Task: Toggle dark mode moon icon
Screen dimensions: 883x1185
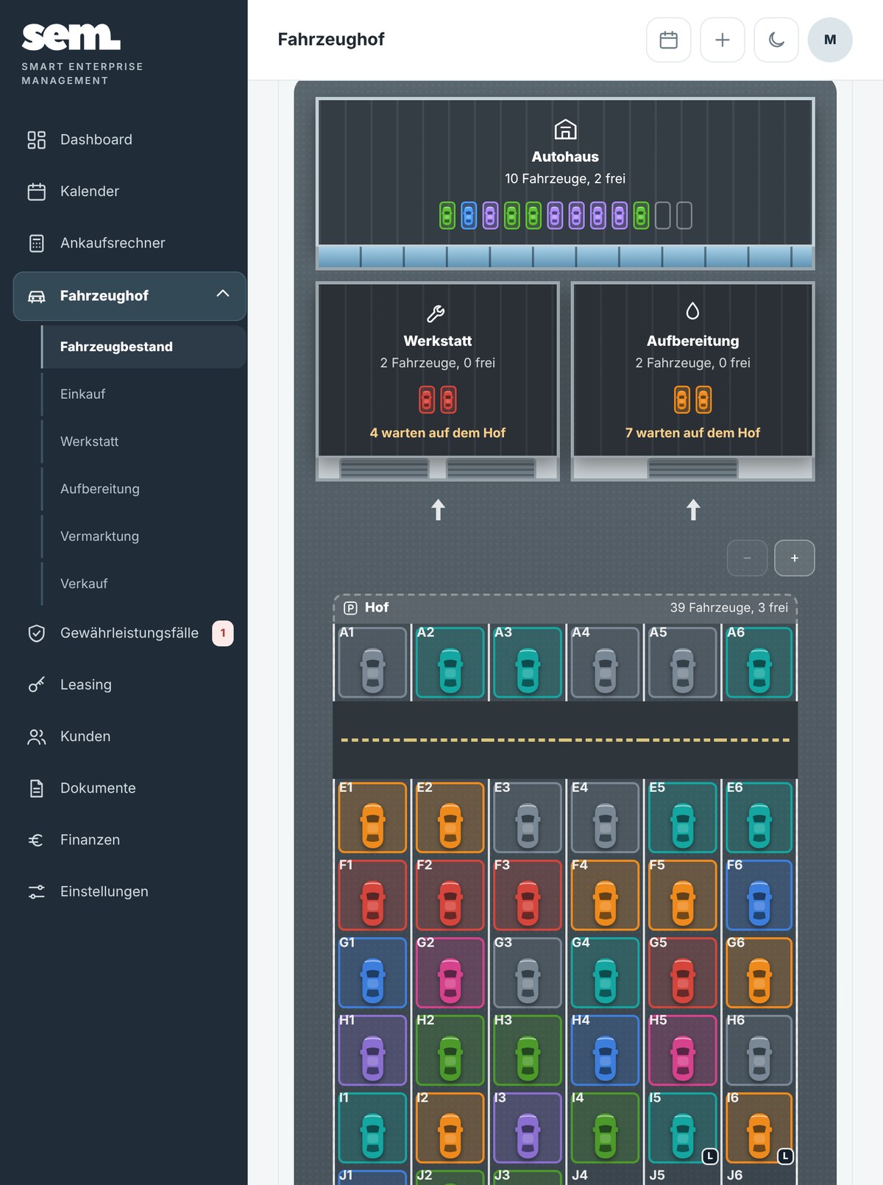Action: (x=776, y=40)
